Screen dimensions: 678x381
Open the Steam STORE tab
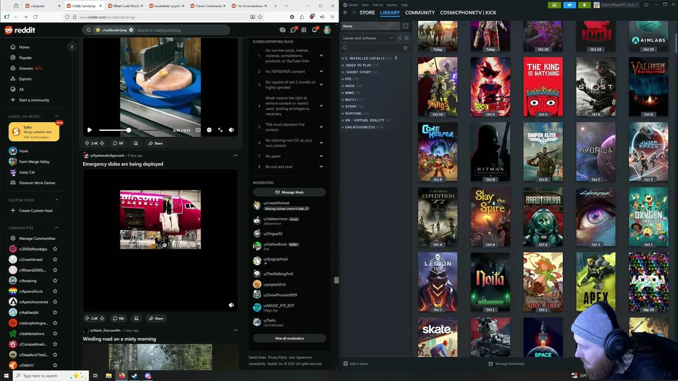click(367, 12)
